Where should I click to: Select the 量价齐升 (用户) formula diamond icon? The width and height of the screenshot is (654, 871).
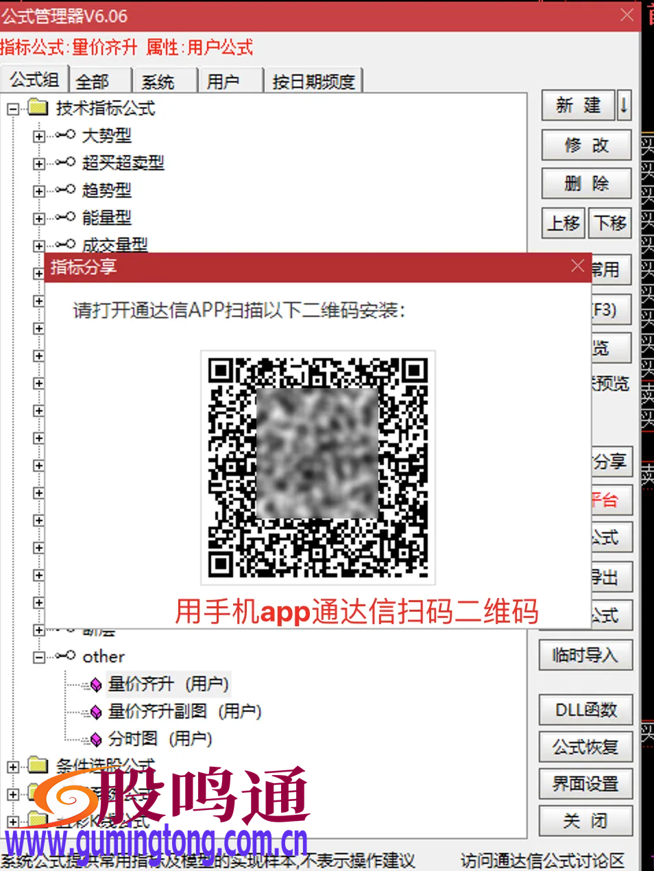[95, 684]
